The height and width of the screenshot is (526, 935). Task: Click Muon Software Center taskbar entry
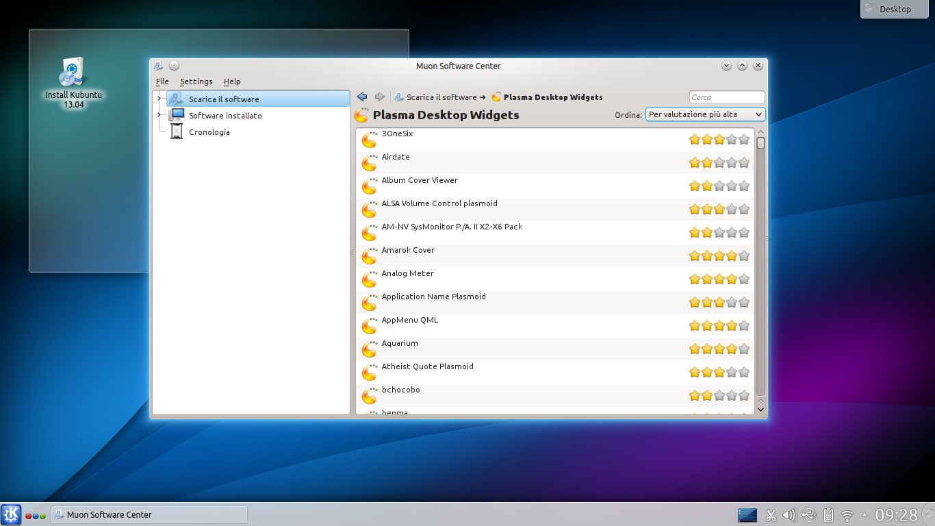tap(149, 514)
